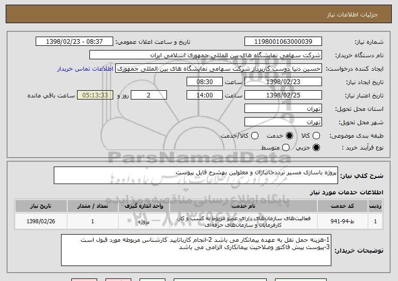Viewport: 398px width, 281px height.
Task: Click the service name cell in row 1
Action: [243, 221]
